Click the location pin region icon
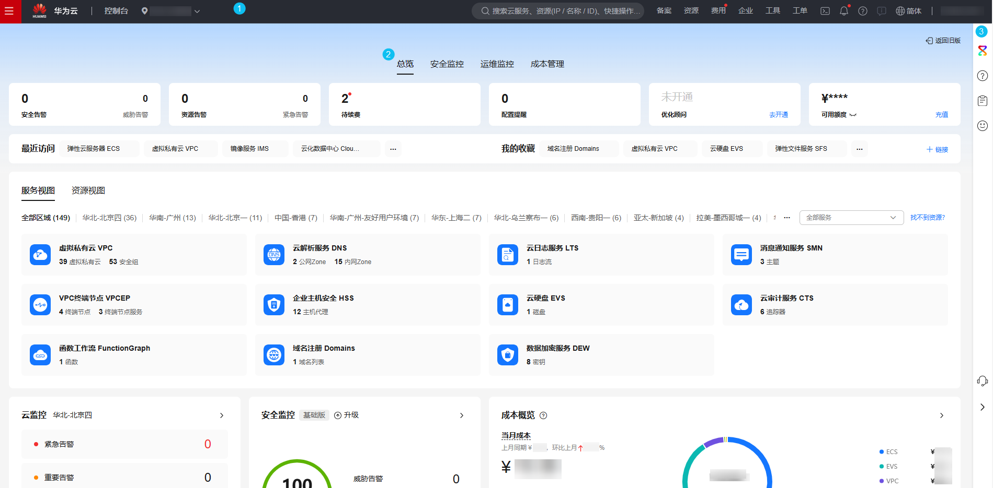The width and height of the screenshot is (993, 488). (144, 11)
